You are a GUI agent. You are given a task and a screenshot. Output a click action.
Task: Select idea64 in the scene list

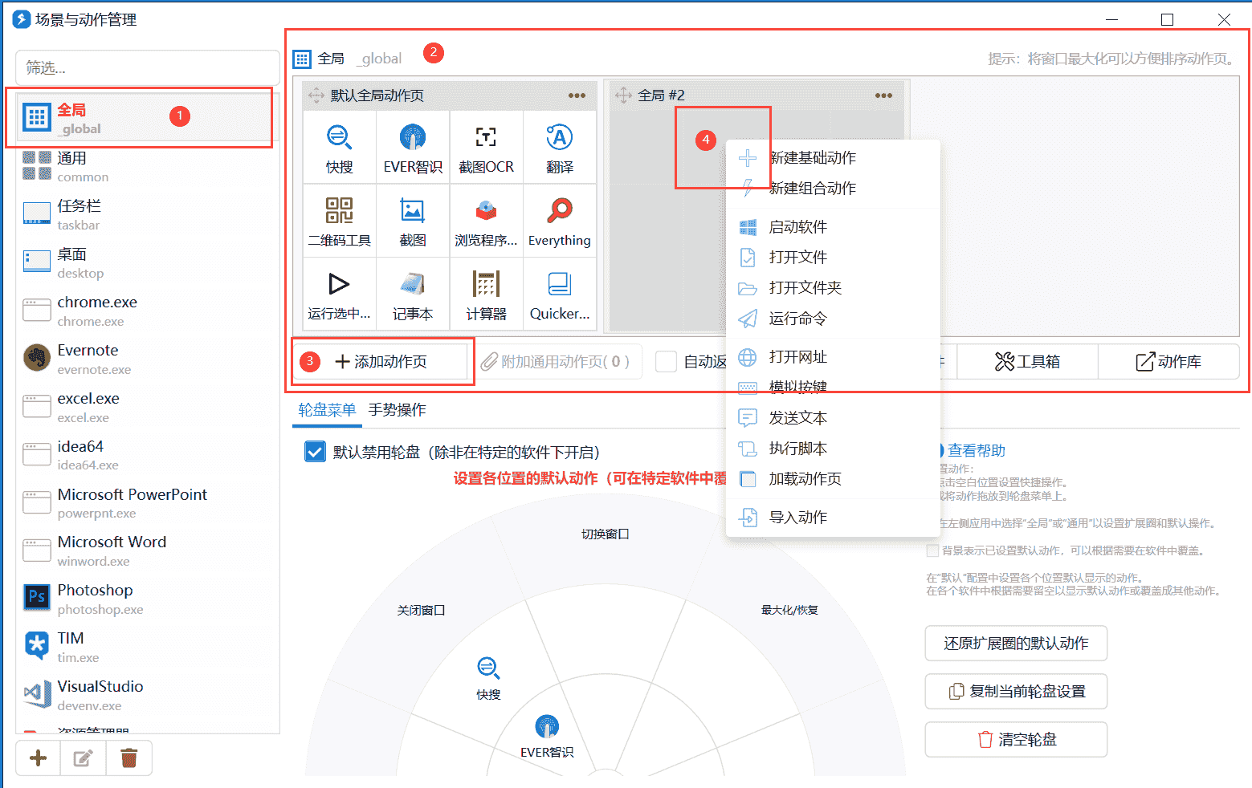(146, 455)
